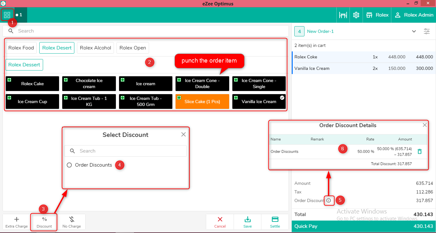Select the Rolex Dessert subcategory

coord(24,65)
